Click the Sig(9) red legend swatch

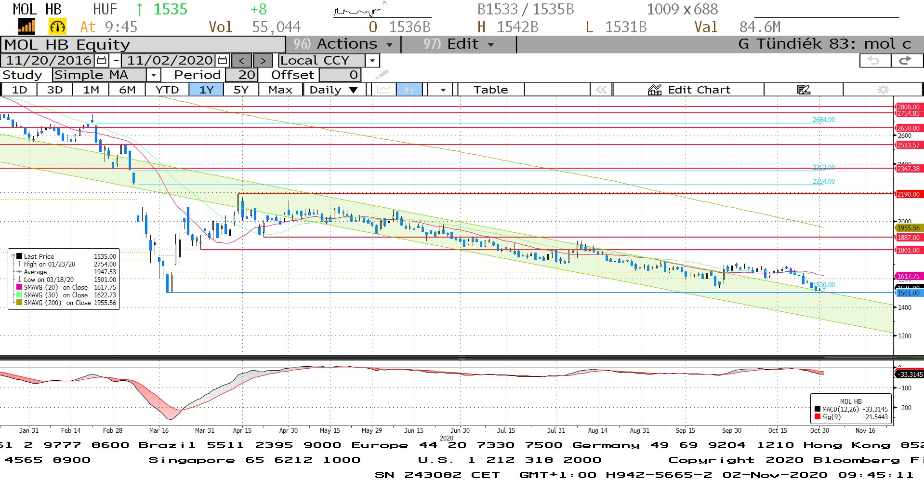tap(818, 417)
